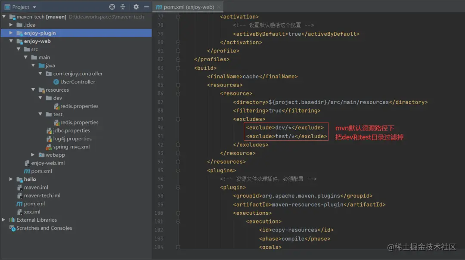465x260 pixels.
Task: Close the pom.xml (enjoy-web) tab
Action: coord(219,7)
